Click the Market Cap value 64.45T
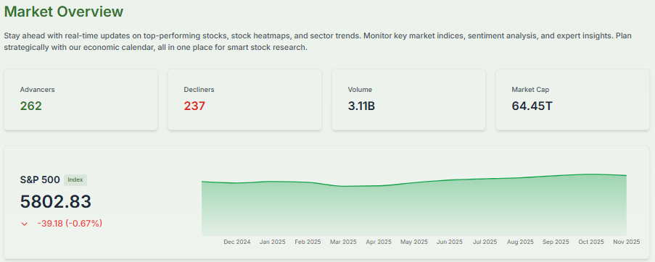The height and width of the screenshot is (262, 655). pyautogui.click(x=532, y=106)
